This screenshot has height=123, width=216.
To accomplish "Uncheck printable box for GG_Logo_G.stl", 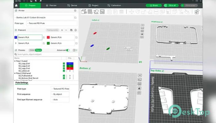I will (x=64, y=66).
